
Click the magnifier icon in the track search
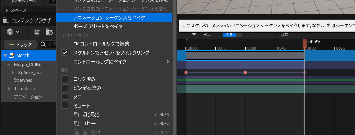(43, 45)
